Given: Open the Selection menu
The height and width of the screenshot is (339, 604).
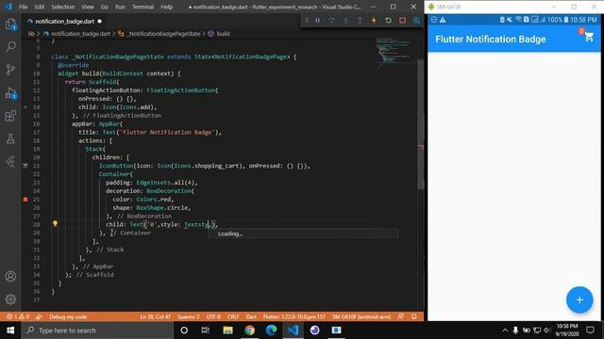Looking at the screenshot, I should (63, 7).
